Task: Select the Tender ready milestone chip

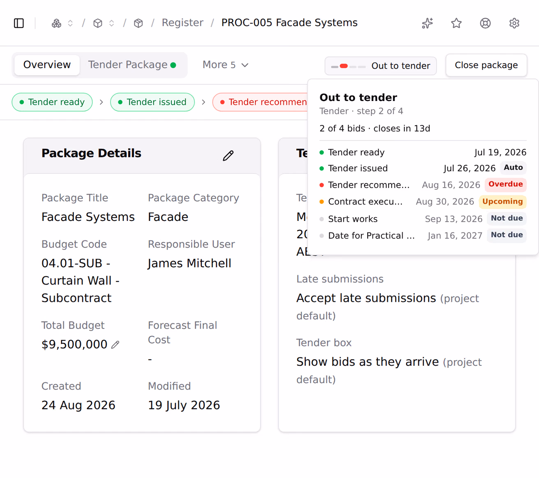Action: pos(52,102)
